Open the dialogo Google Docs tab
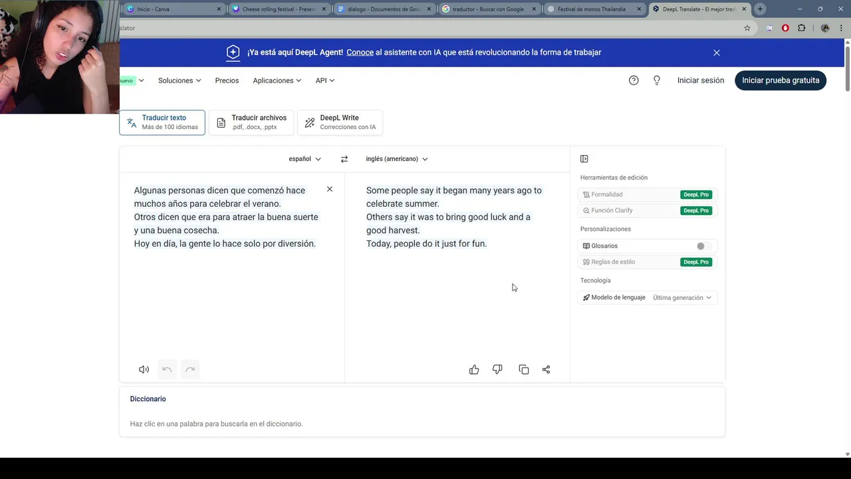851x479 pixels. [x=384, y=9]
